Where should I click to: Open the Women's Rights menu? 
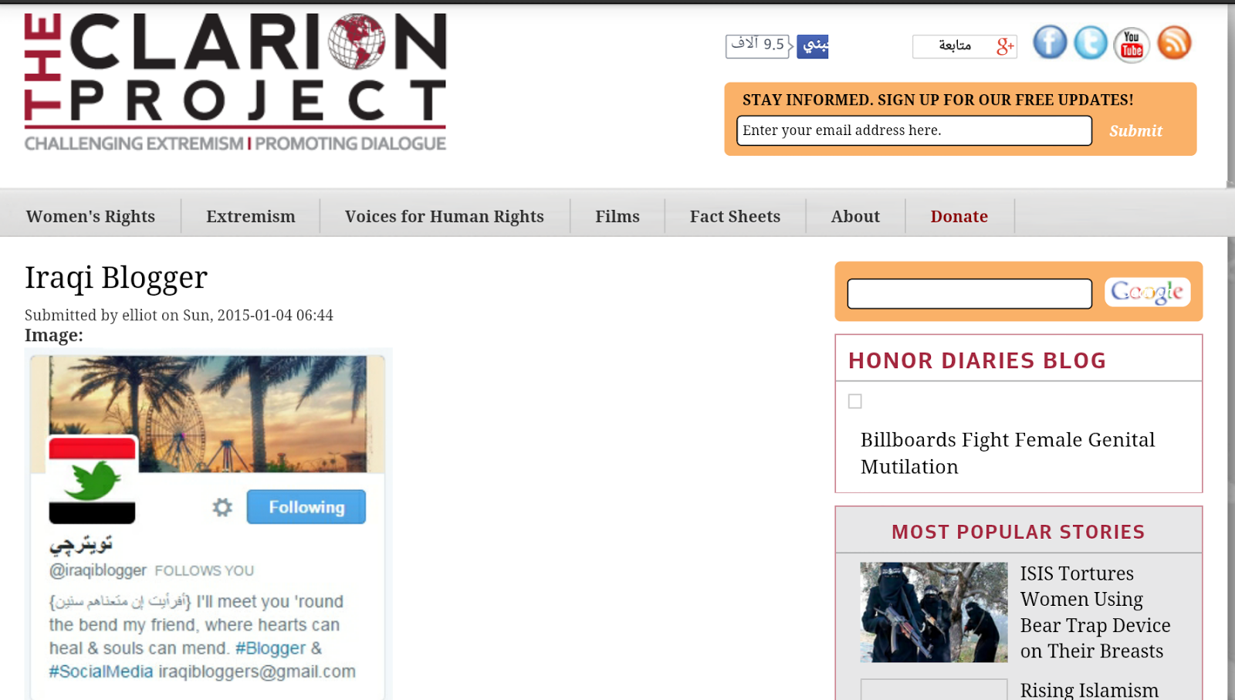pyautogui.click(x=90, y=216)
